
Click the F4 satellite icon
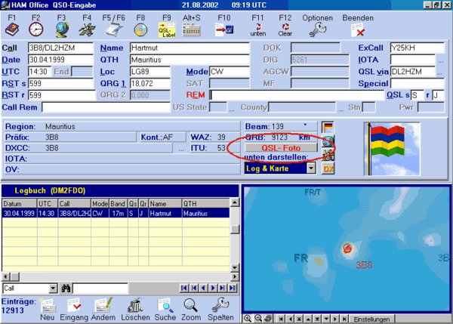pyautogui.click(x=87, y=29)
